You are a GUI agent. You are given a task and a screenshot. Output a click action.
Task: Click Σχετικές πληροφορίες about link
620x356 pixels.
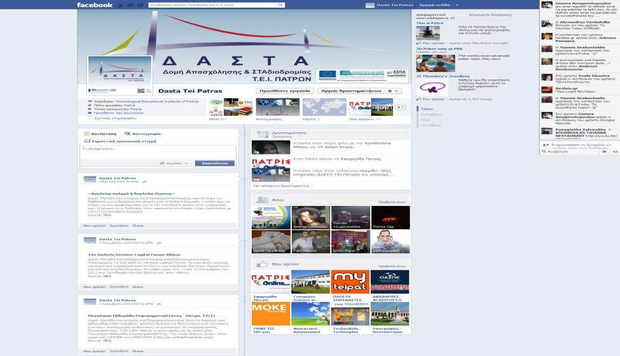115,118
